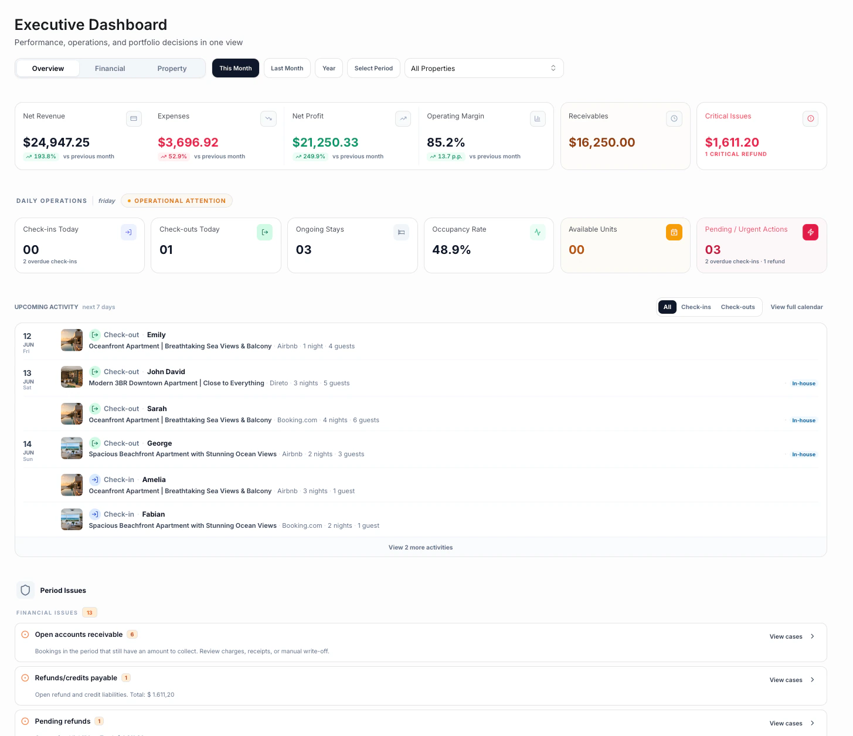Click the check-in icon beside Amelia
Screen dimensions: 853x736
click(x=95, y=480)
